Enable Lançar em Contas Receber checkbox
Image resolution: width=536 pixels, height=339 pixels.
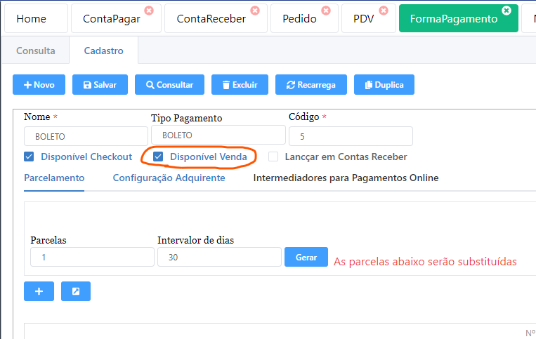click(x=273, y=157)
